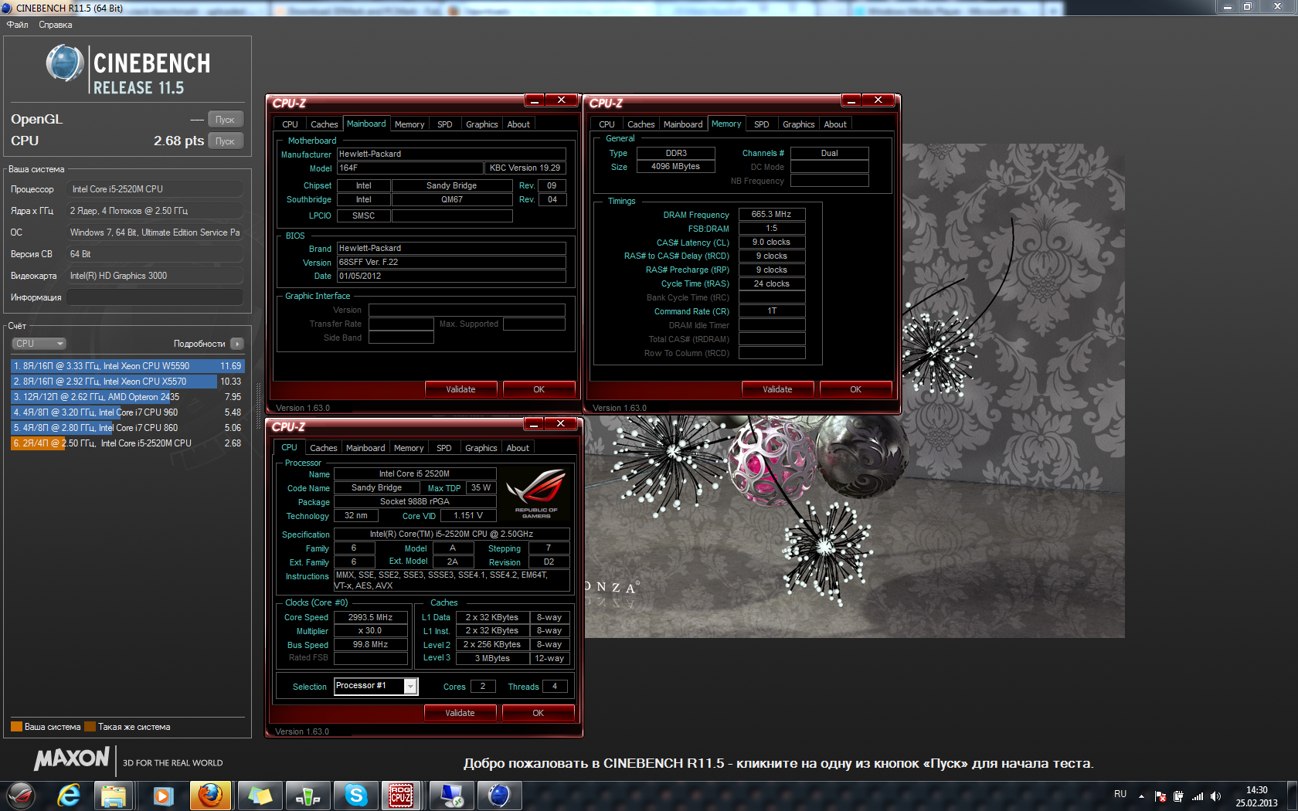Select Xeon W5590 ranking row

(127, 366)
